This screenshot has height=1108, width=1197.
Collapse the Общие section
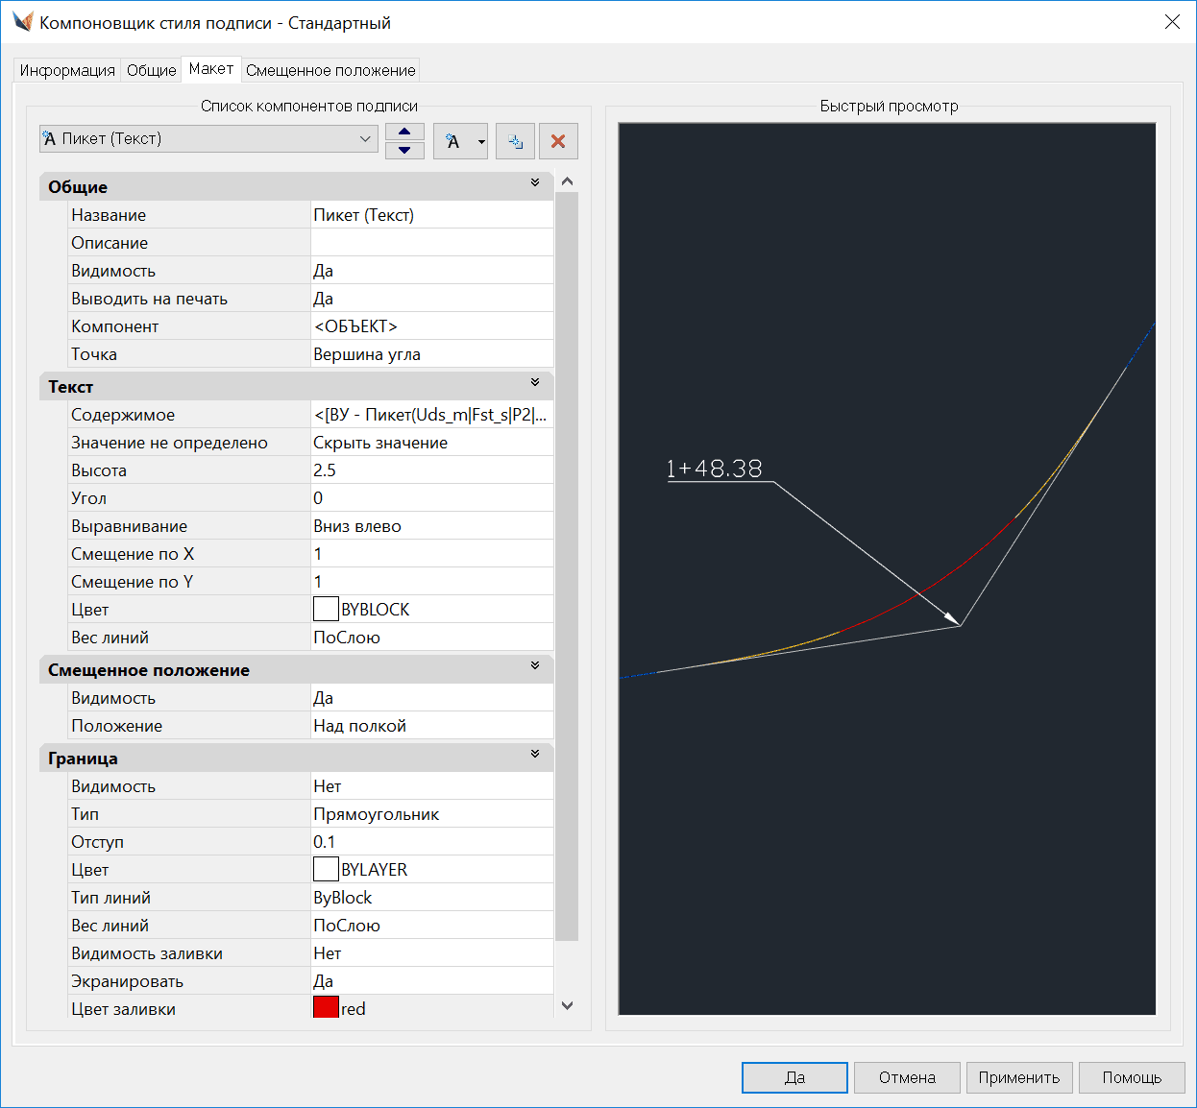click(535, 183)
